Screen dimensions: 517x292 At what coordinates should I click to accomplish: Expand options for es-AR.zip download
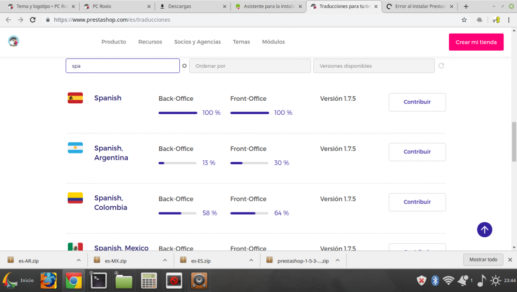click(79, 260)
